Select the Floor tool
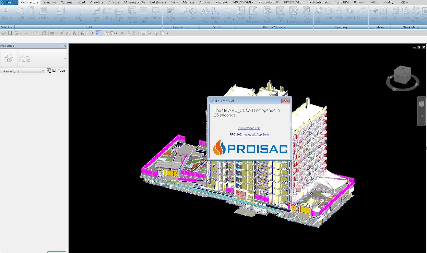 [119, 14]
